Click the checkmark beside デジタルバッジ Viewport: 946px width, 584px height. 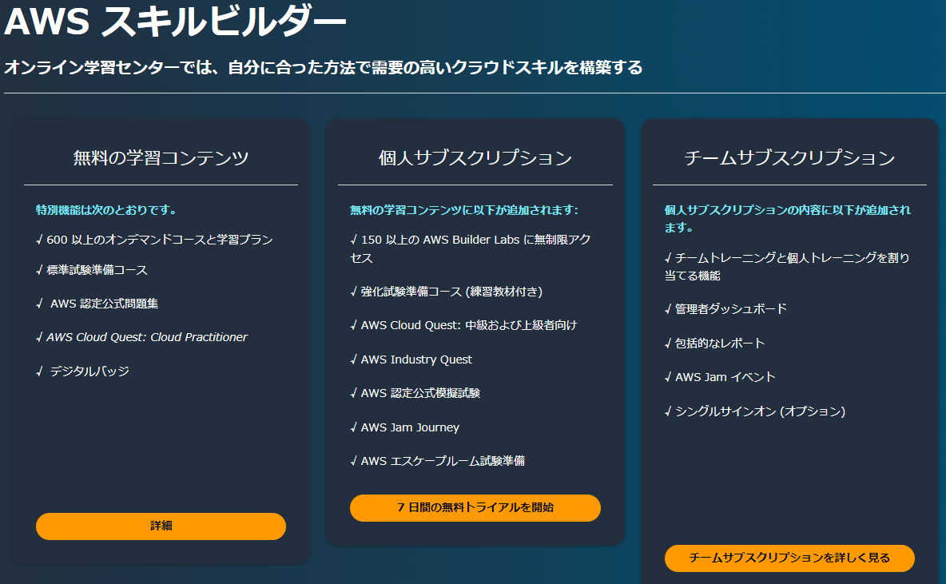click(38, 371)
